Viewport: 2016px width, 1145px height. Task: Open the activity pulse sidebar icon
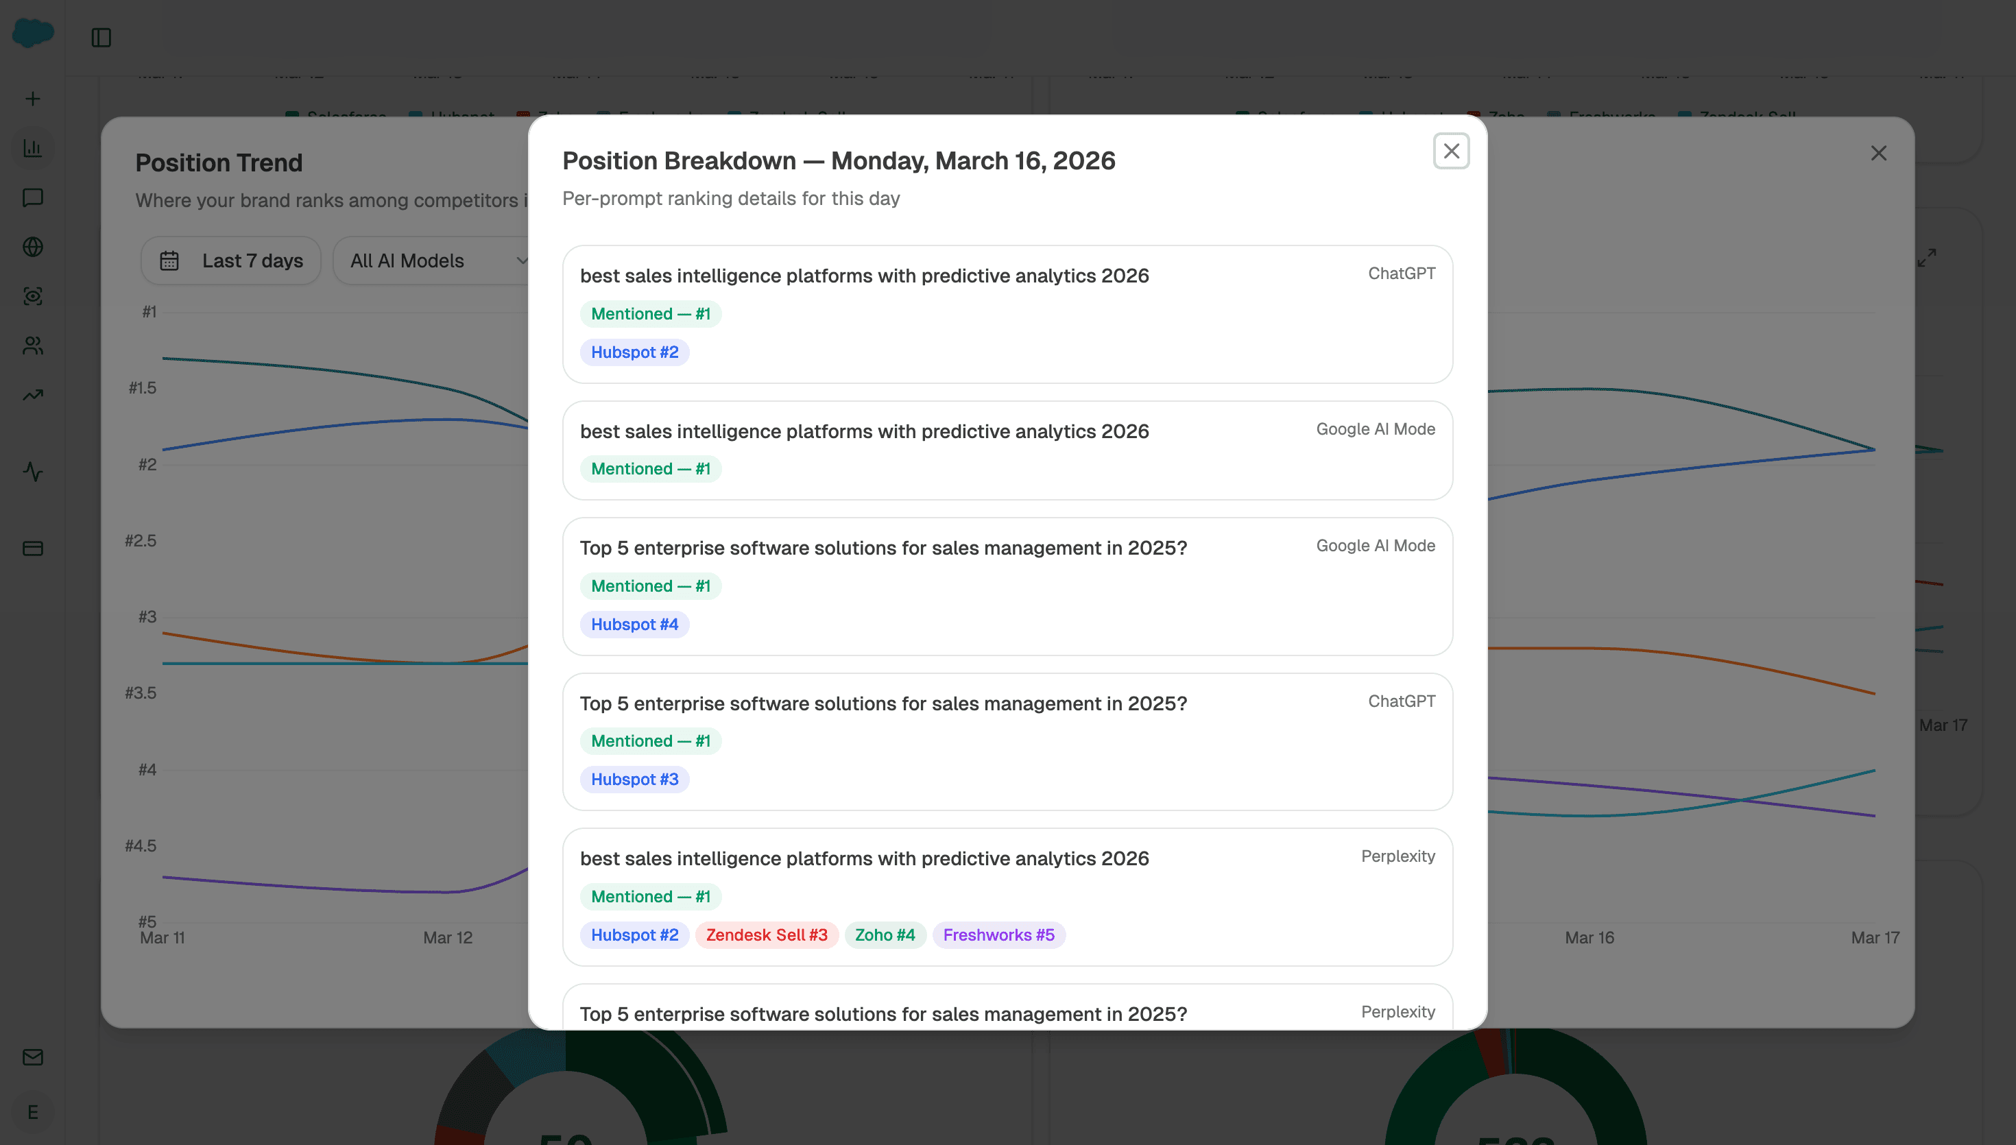click(x=33, y=472)
